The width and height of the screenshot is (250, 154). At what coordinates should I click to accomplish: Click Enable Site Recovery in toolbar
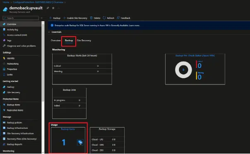(x=75, y=18)
